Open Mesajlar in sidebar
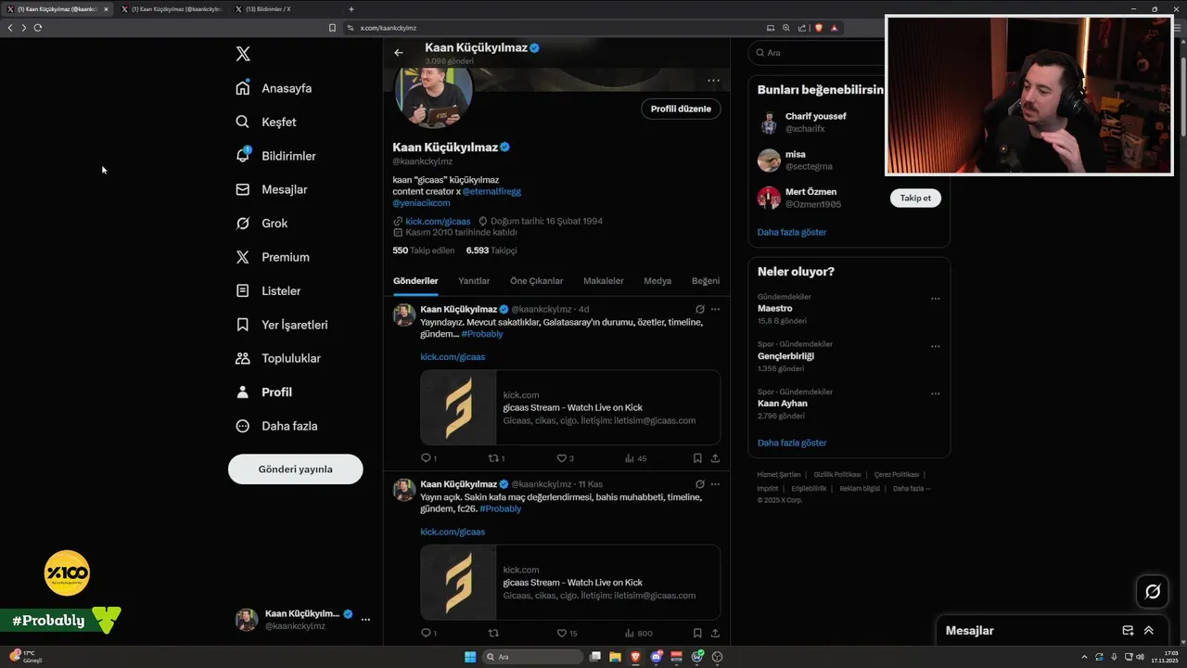Image resolution: width=1187 pixels, height=668 pixels. tap(271, 189)
